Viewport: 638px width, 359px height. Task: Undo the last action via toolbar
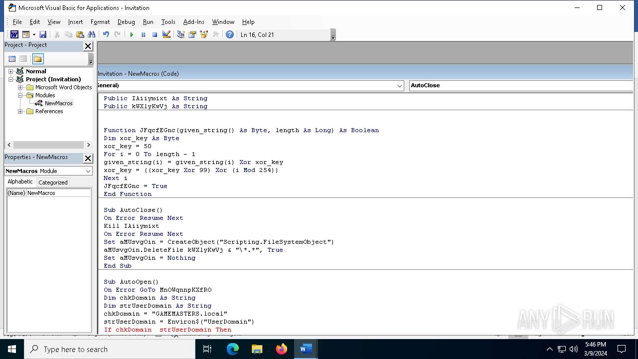point(106,34)
